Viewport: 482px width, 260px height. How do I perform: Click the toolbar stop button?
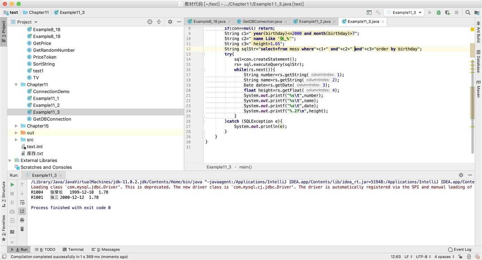[x=457, y=12]
